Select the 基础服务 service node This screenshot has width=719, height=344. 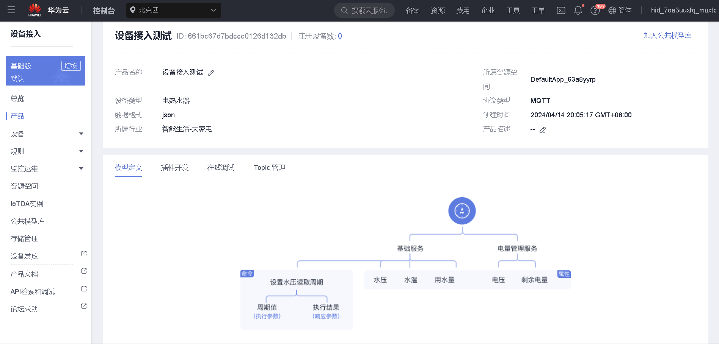coord(410,248)
